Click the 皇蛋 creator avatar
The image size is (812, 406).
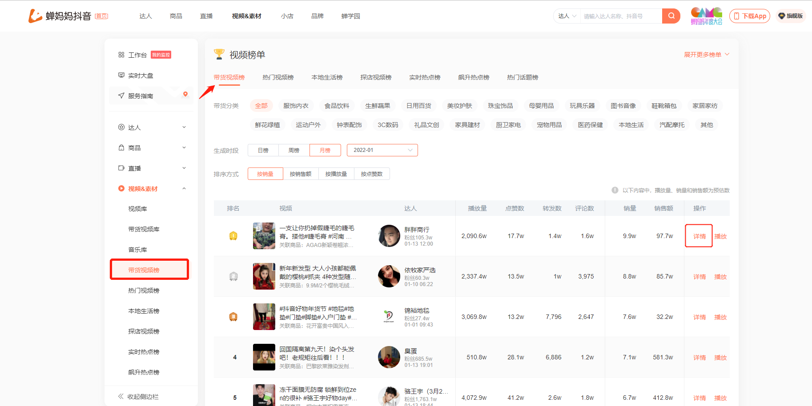pos(389,357)
